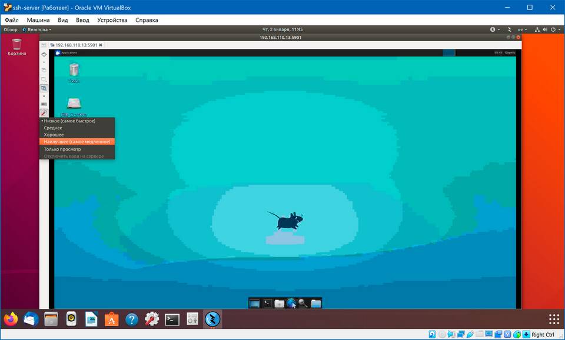Open the home folder in remote dock
Viewport: 565px width, 340px height.
click(x=315, y=304)
